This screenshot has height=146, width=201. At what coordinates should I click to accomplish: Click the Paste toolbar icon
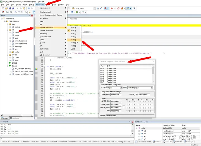pyautogui.click(x=24, y=8)
